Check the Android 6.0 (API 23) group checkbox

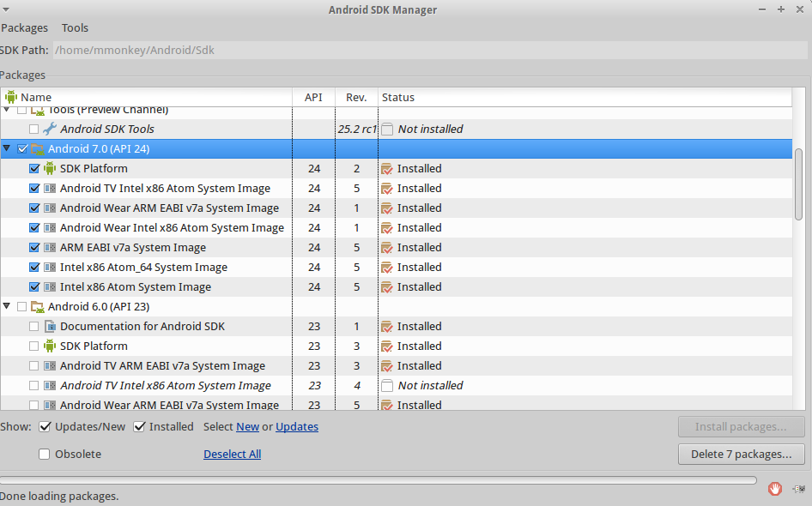click(21, 307)
